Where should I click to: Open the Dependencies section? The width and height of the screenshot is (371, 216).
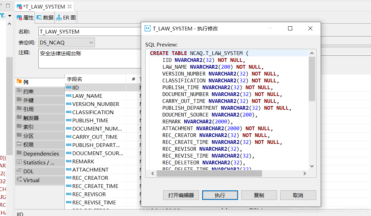tap(40, 154)
